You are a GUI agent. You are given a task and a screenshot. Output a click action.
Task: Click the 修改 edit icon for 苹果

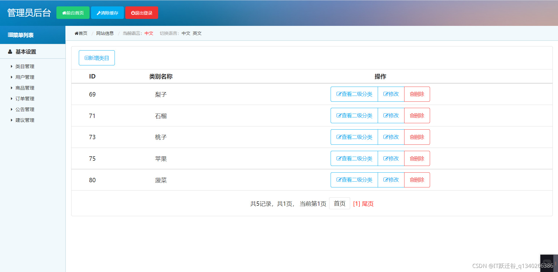pos(386,158)
